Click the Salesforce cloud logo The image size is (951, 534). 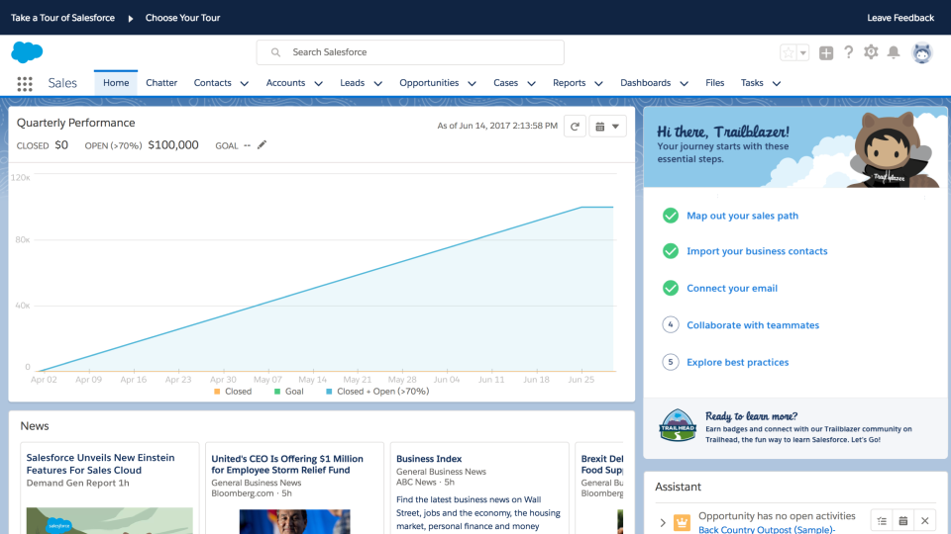tap(27, 52)
